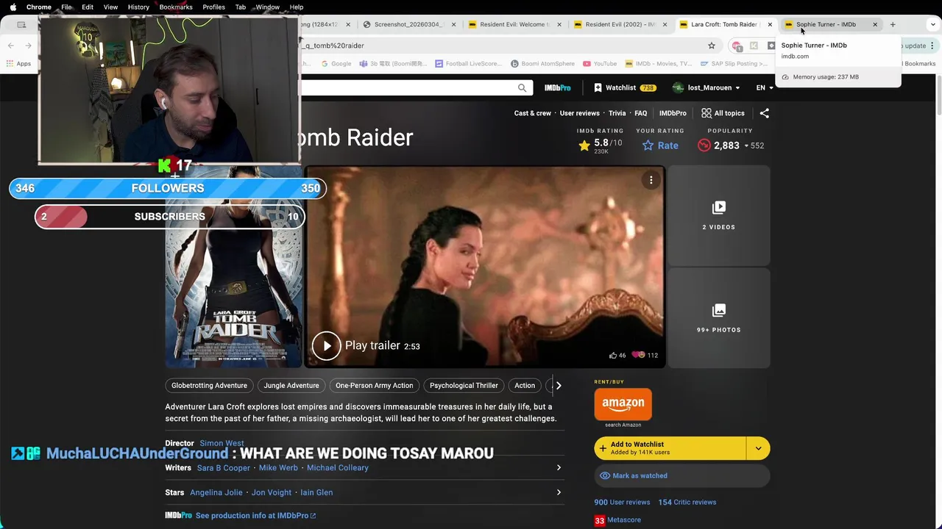Play the trailer
942x529 pixels.
[326, 345]
